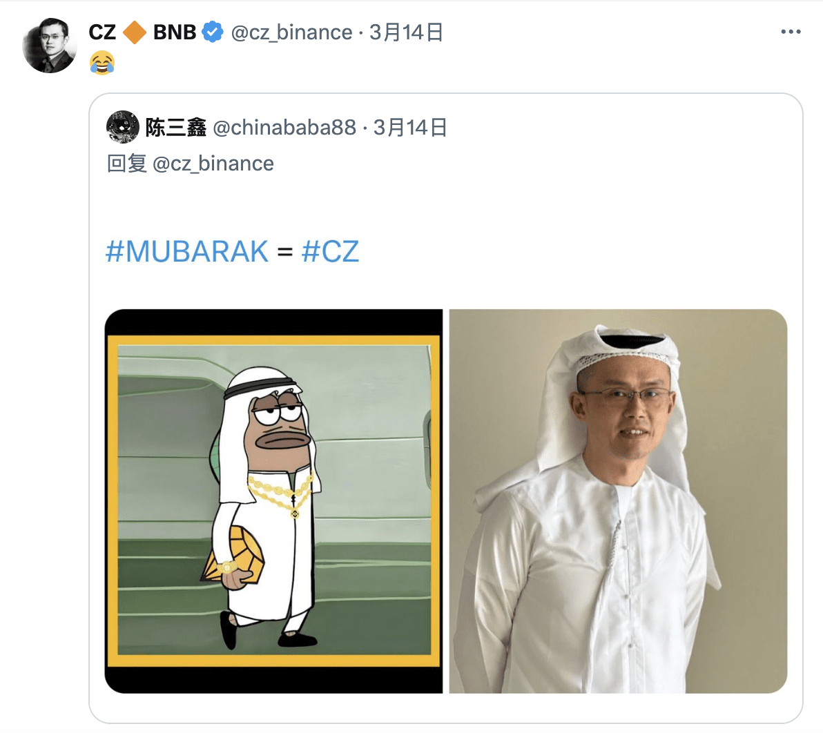Open 陈三鑫's small profile avatar
Screen dimensions: 823x733
click(x=123, y=127)
